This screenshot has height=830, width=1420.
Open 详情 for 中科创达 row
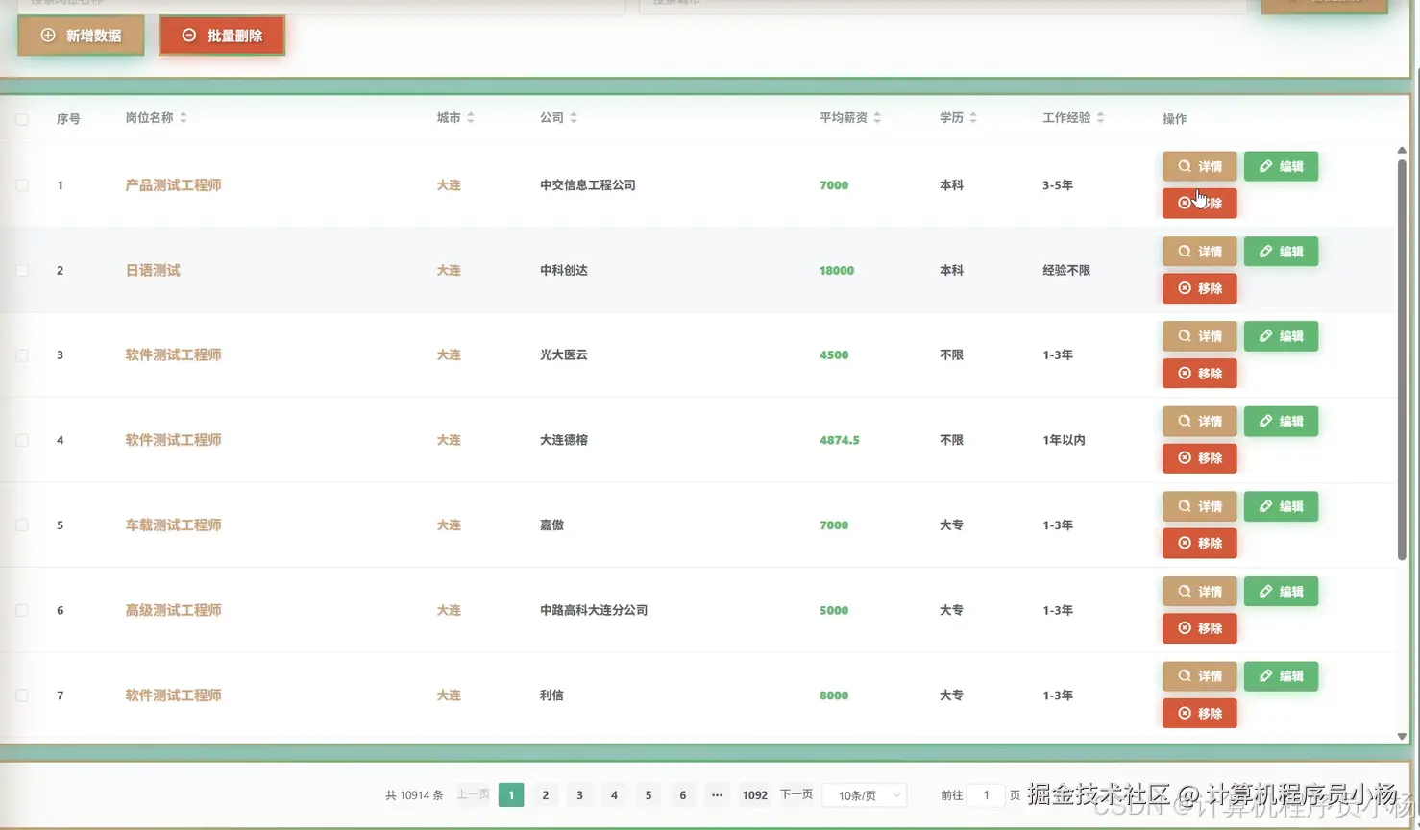coord(1200,252)
